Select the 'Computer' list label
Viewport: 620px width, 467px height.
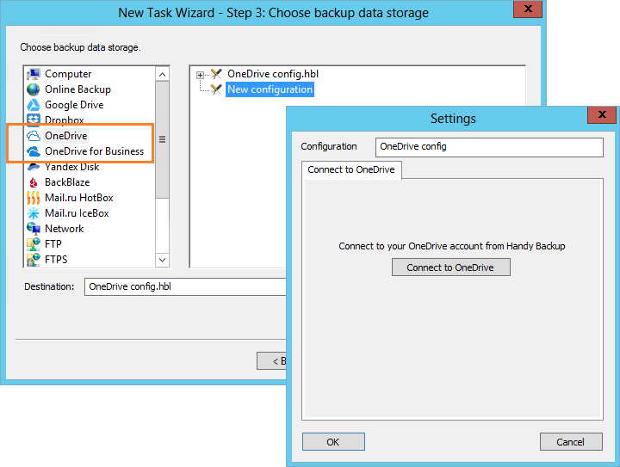click(x=68, y=74)
